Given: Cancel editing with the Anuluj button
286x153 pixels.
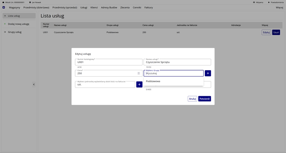Looking at the screenshot, I should (192, 99).
